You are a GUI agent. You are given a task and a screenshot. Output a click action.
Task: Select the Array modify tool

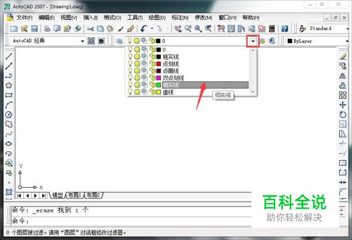342,95
